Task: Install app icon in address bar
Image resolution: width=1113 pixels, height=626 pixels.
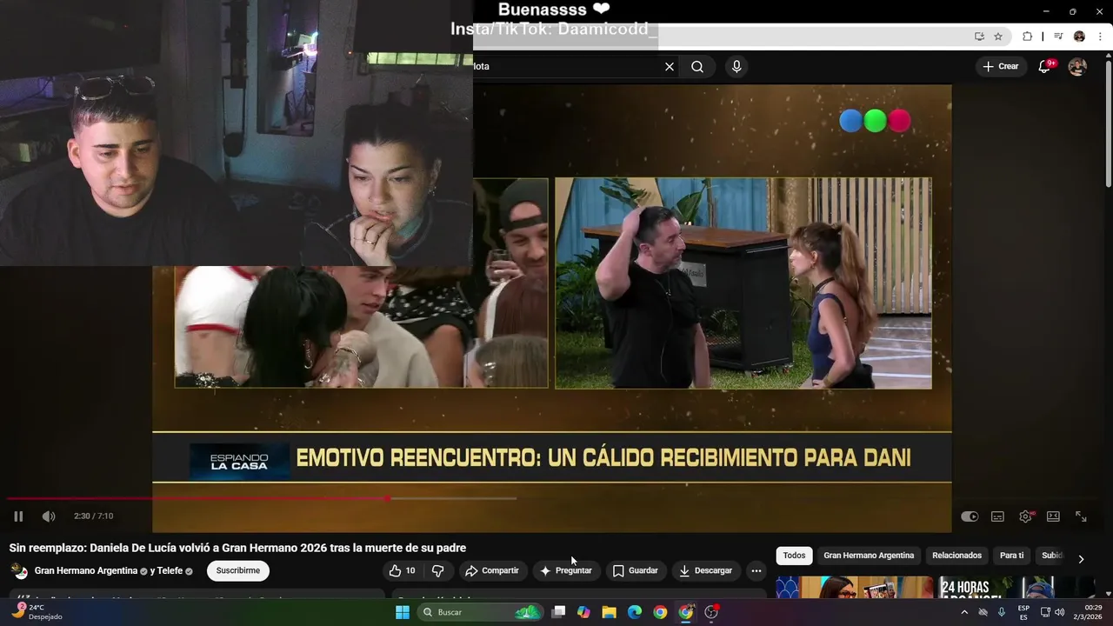Action: point(979,37)
